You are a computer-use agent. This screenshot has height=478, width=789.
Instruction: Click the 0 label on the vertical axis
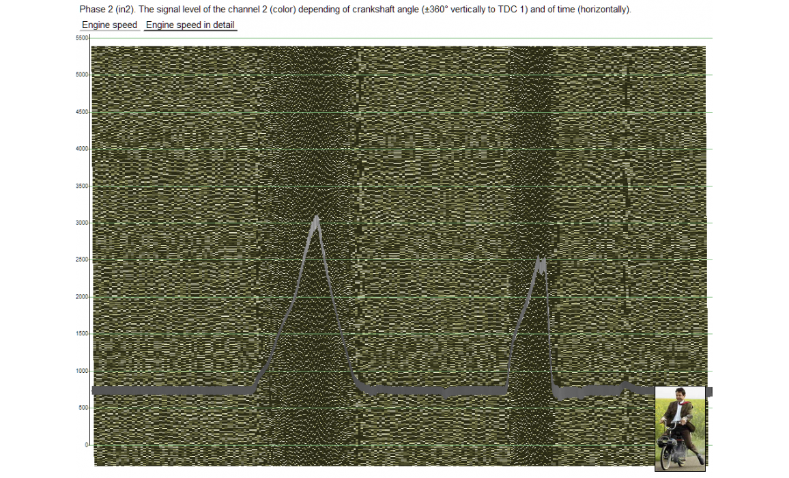pos(87,445)
